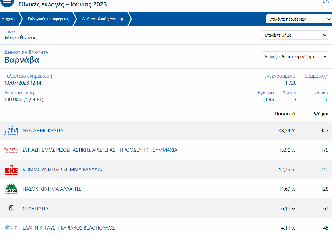Click the 422 votes cell
This screenshot has width=332, height=236.
pos(325,131)
